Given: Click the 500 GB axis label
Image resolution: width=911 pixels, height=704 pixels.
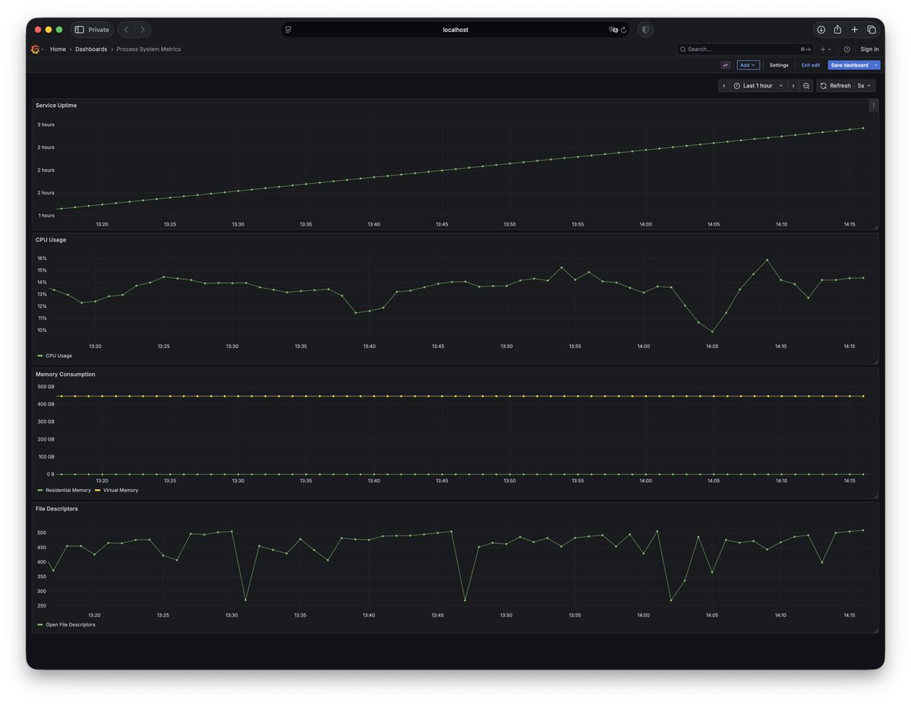Looking at the screenshot, I should [46, 387].
